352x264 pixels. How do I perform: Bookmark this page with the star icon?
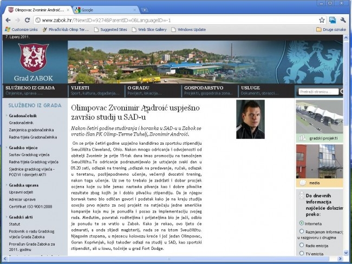point(322,20)
